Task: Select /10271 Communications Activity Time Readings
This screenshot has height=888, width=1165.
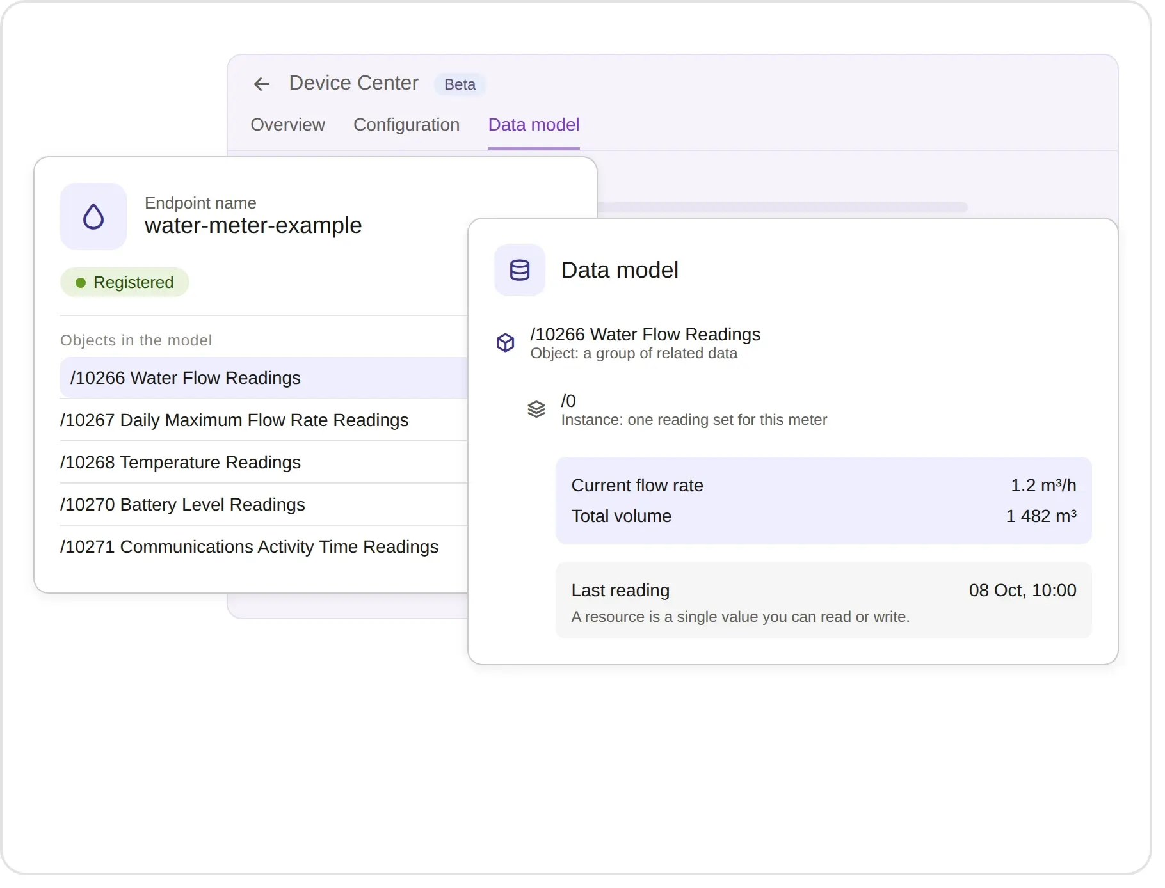Action: 264,547
